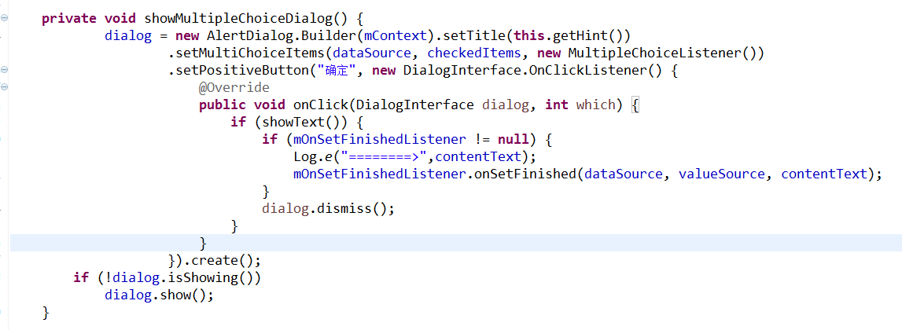Click the setMultiChoiceItems method call
This screenshot has height=330, width=902.
(250, 53)
